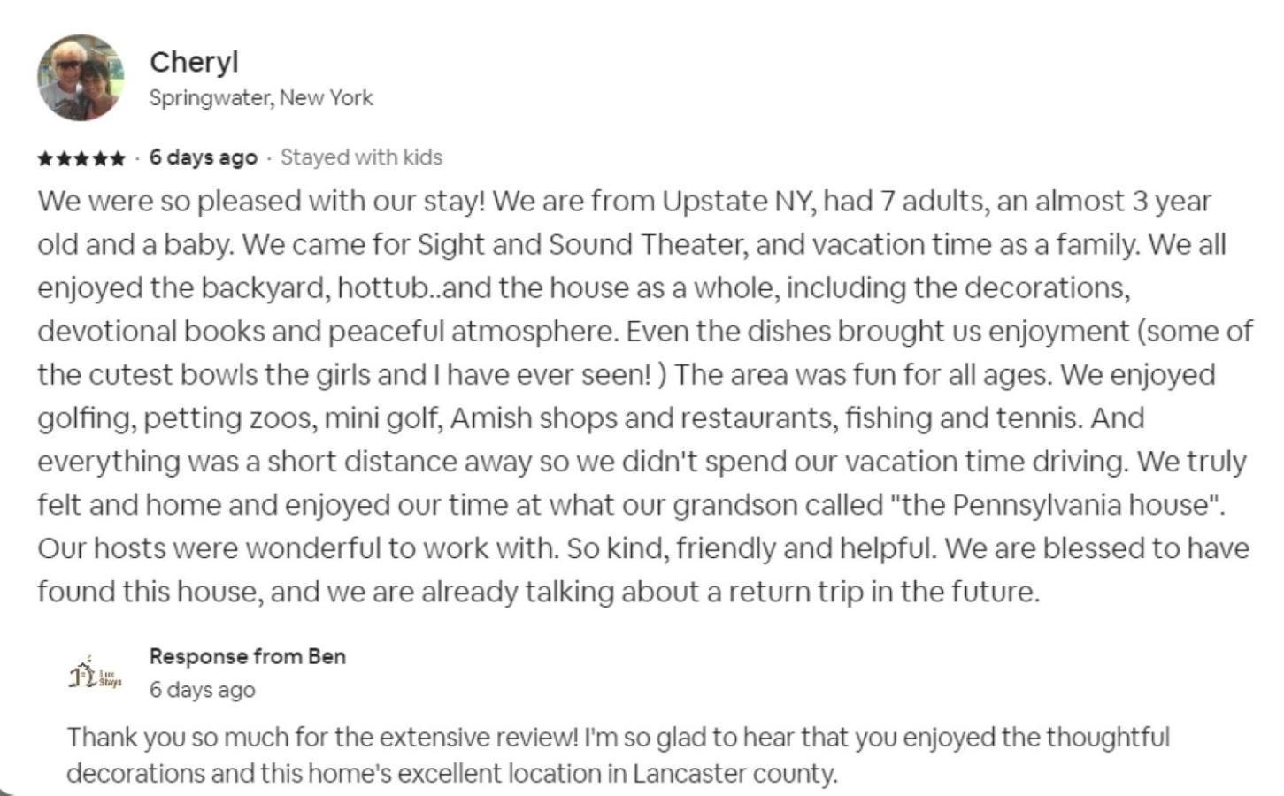This screenshot has height=796, width=1284.
Task: Click the "Stayed with kids" label
Action: (x=361, y=157)
